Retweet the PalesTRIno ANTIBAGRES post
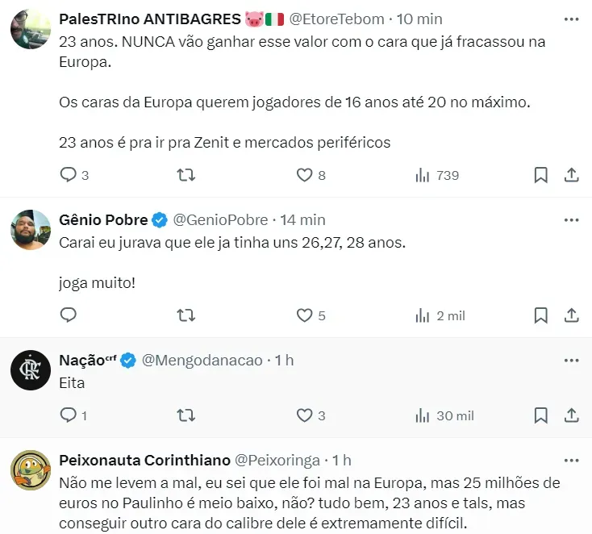The height and width of the screenshot is (534, 592). click(x=186, y=175)
